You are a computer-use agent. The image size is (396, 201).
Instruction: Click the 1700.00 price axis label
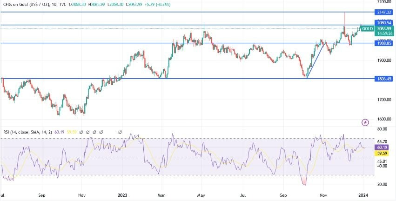point(384,100)
